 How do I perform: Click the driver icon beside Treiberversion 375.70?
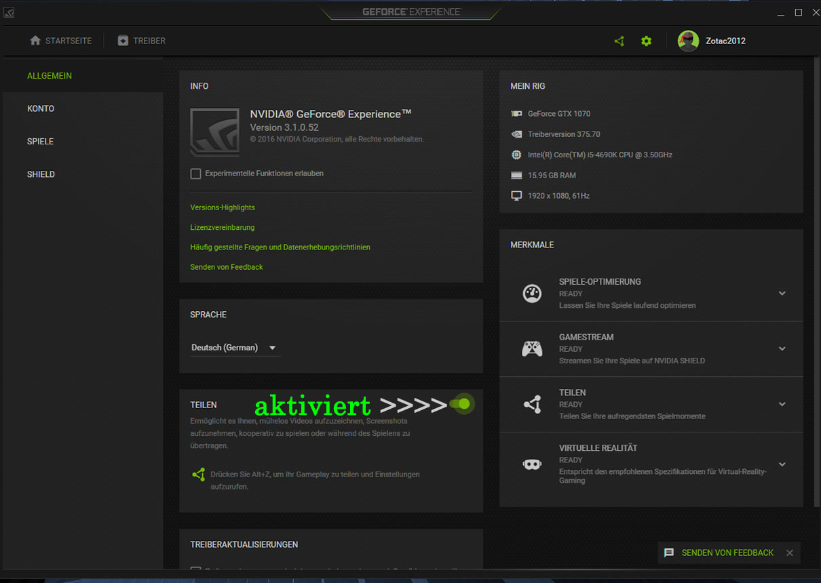point(516,134)
